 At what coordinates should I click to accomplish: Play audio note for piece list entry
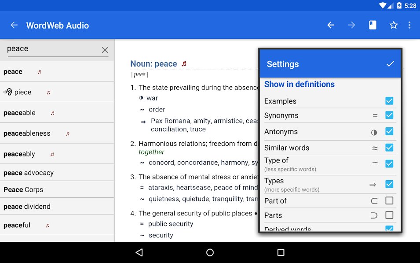pyautogui.click(x=48, y=93)
